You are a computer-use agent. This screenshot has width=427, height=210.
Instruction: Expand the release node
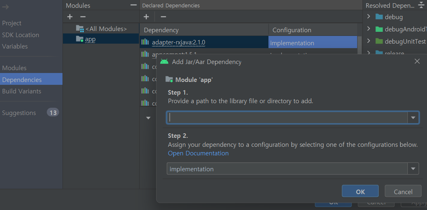369,53
